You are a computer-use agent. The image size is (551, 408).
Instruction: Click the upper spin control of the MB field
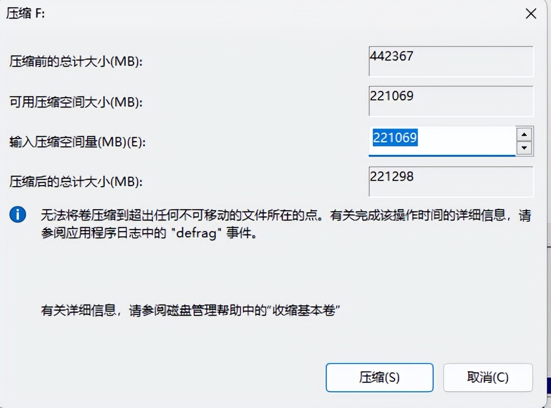tap(524, 135)
